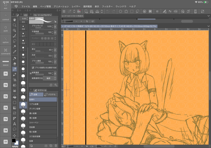Switch to パステル subtool group tab

pos(51,94)
